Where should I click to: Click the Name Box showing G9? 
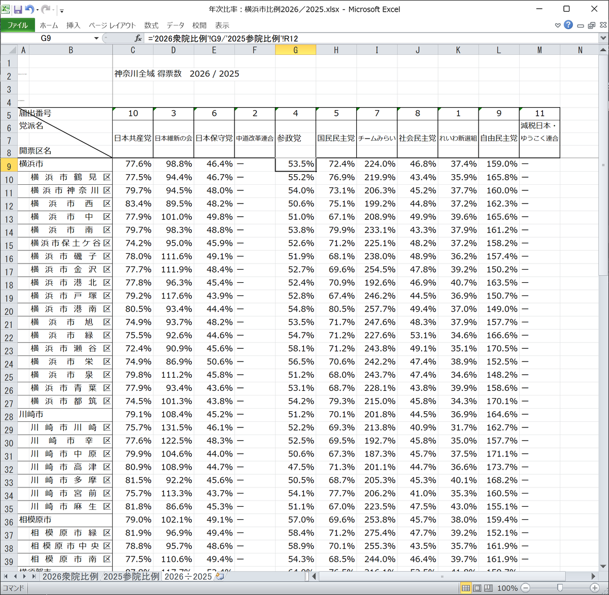click(x=46, y=38)
